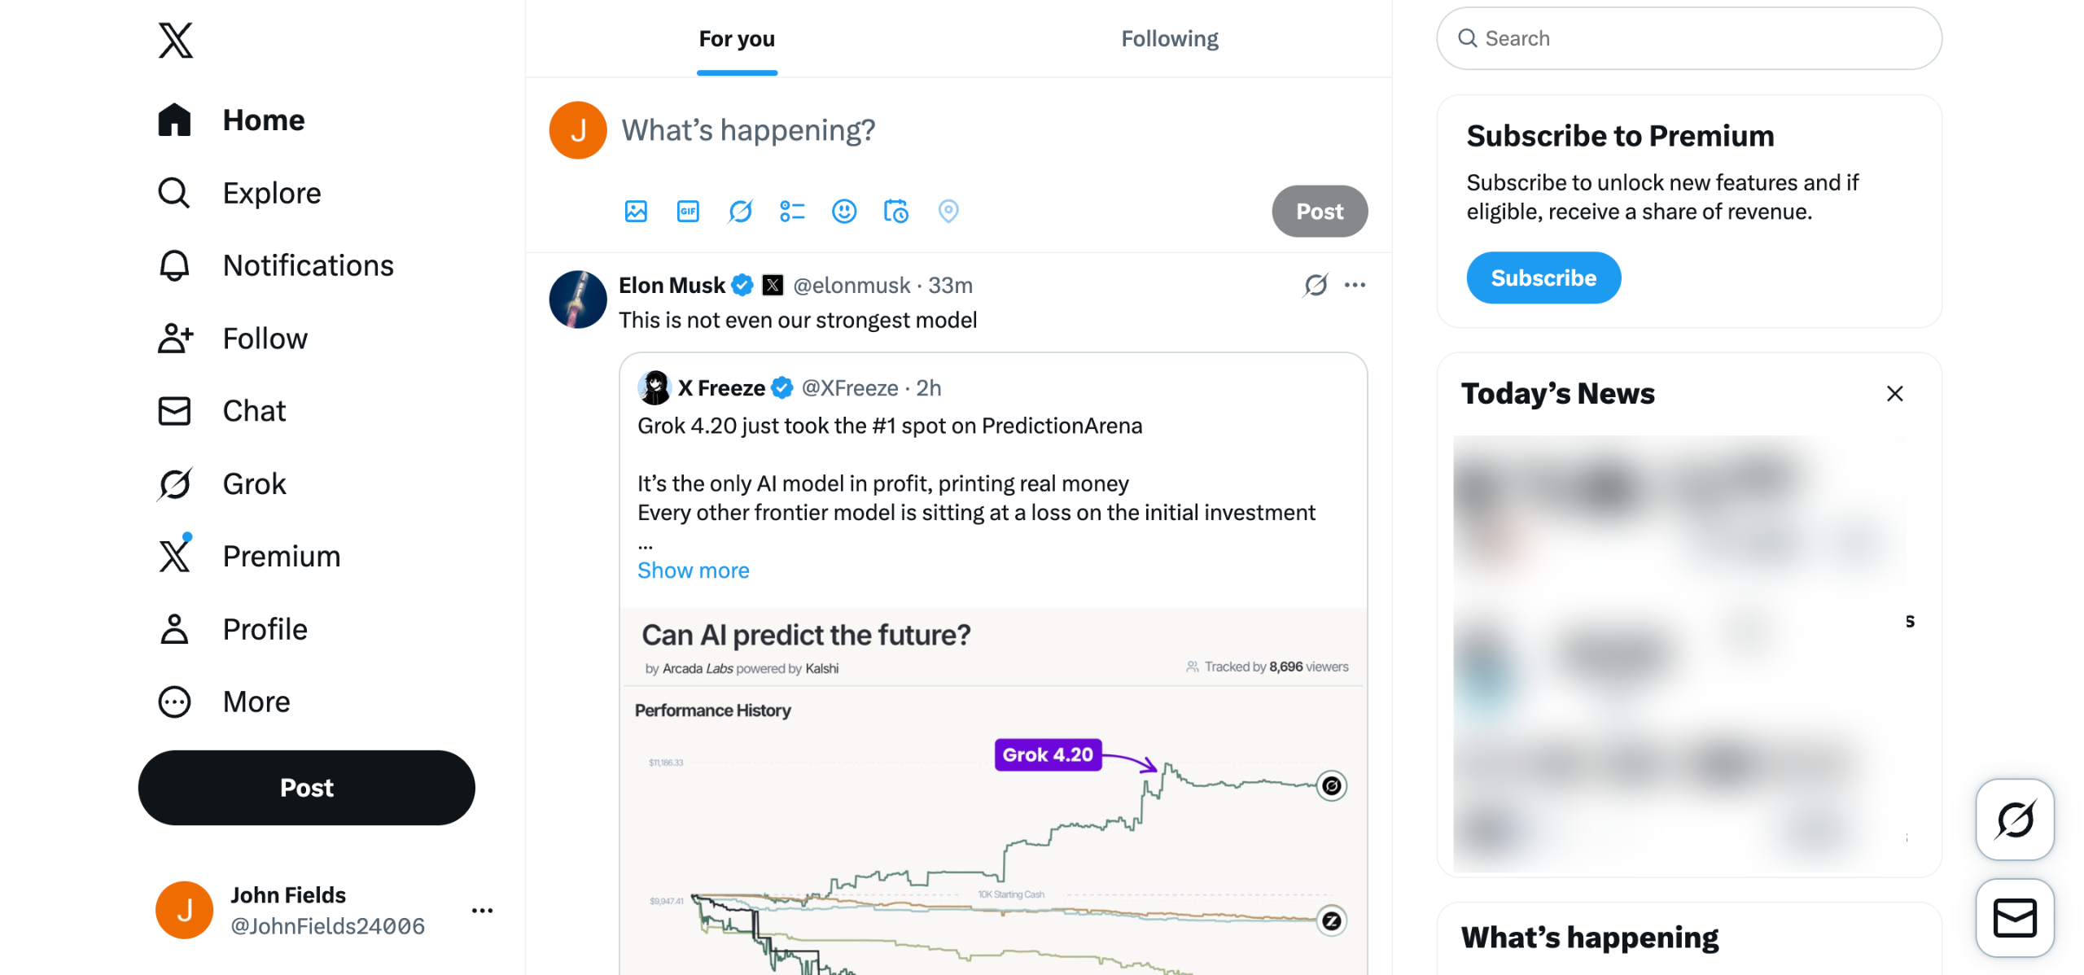Click the black Post button in sidebar

click(306, 787)
